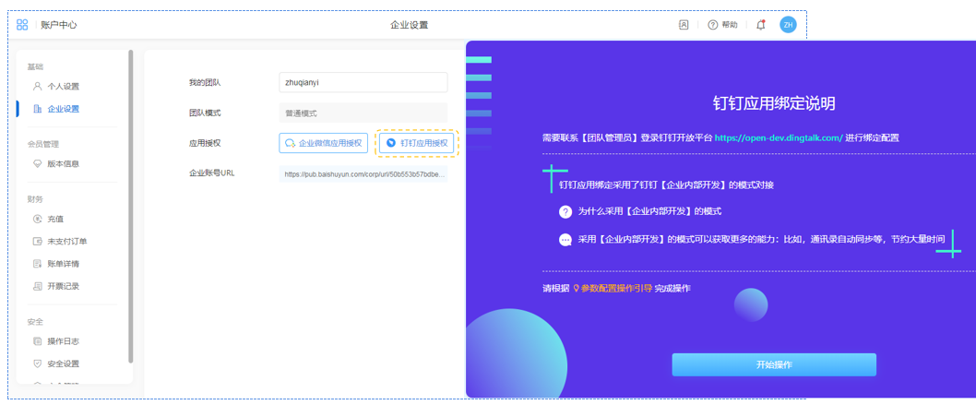Click the 钉钉应用授权 button

pos(417,143)
